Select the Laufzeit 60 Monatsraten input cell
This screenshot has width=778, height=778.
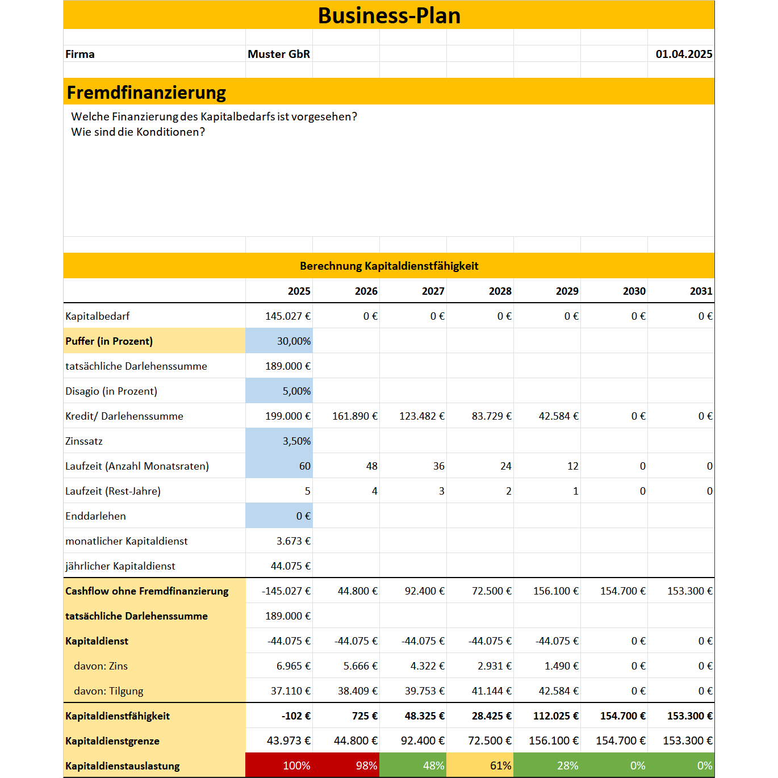click(278, 466)
